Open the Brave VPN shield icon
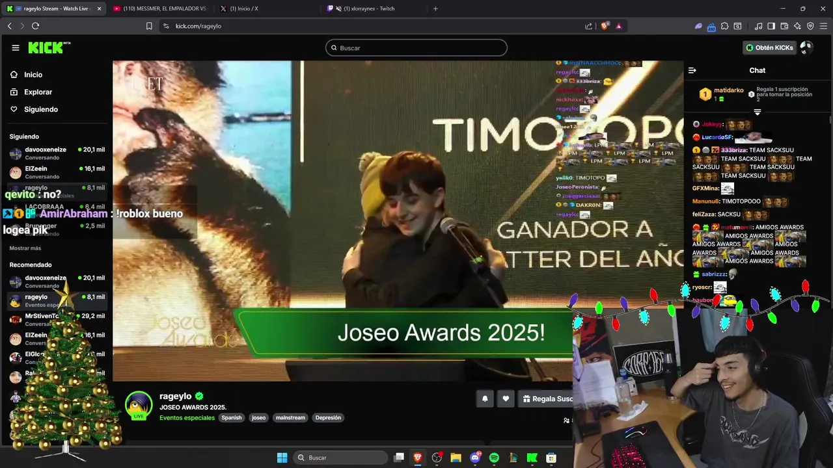 tap(810, 26)
